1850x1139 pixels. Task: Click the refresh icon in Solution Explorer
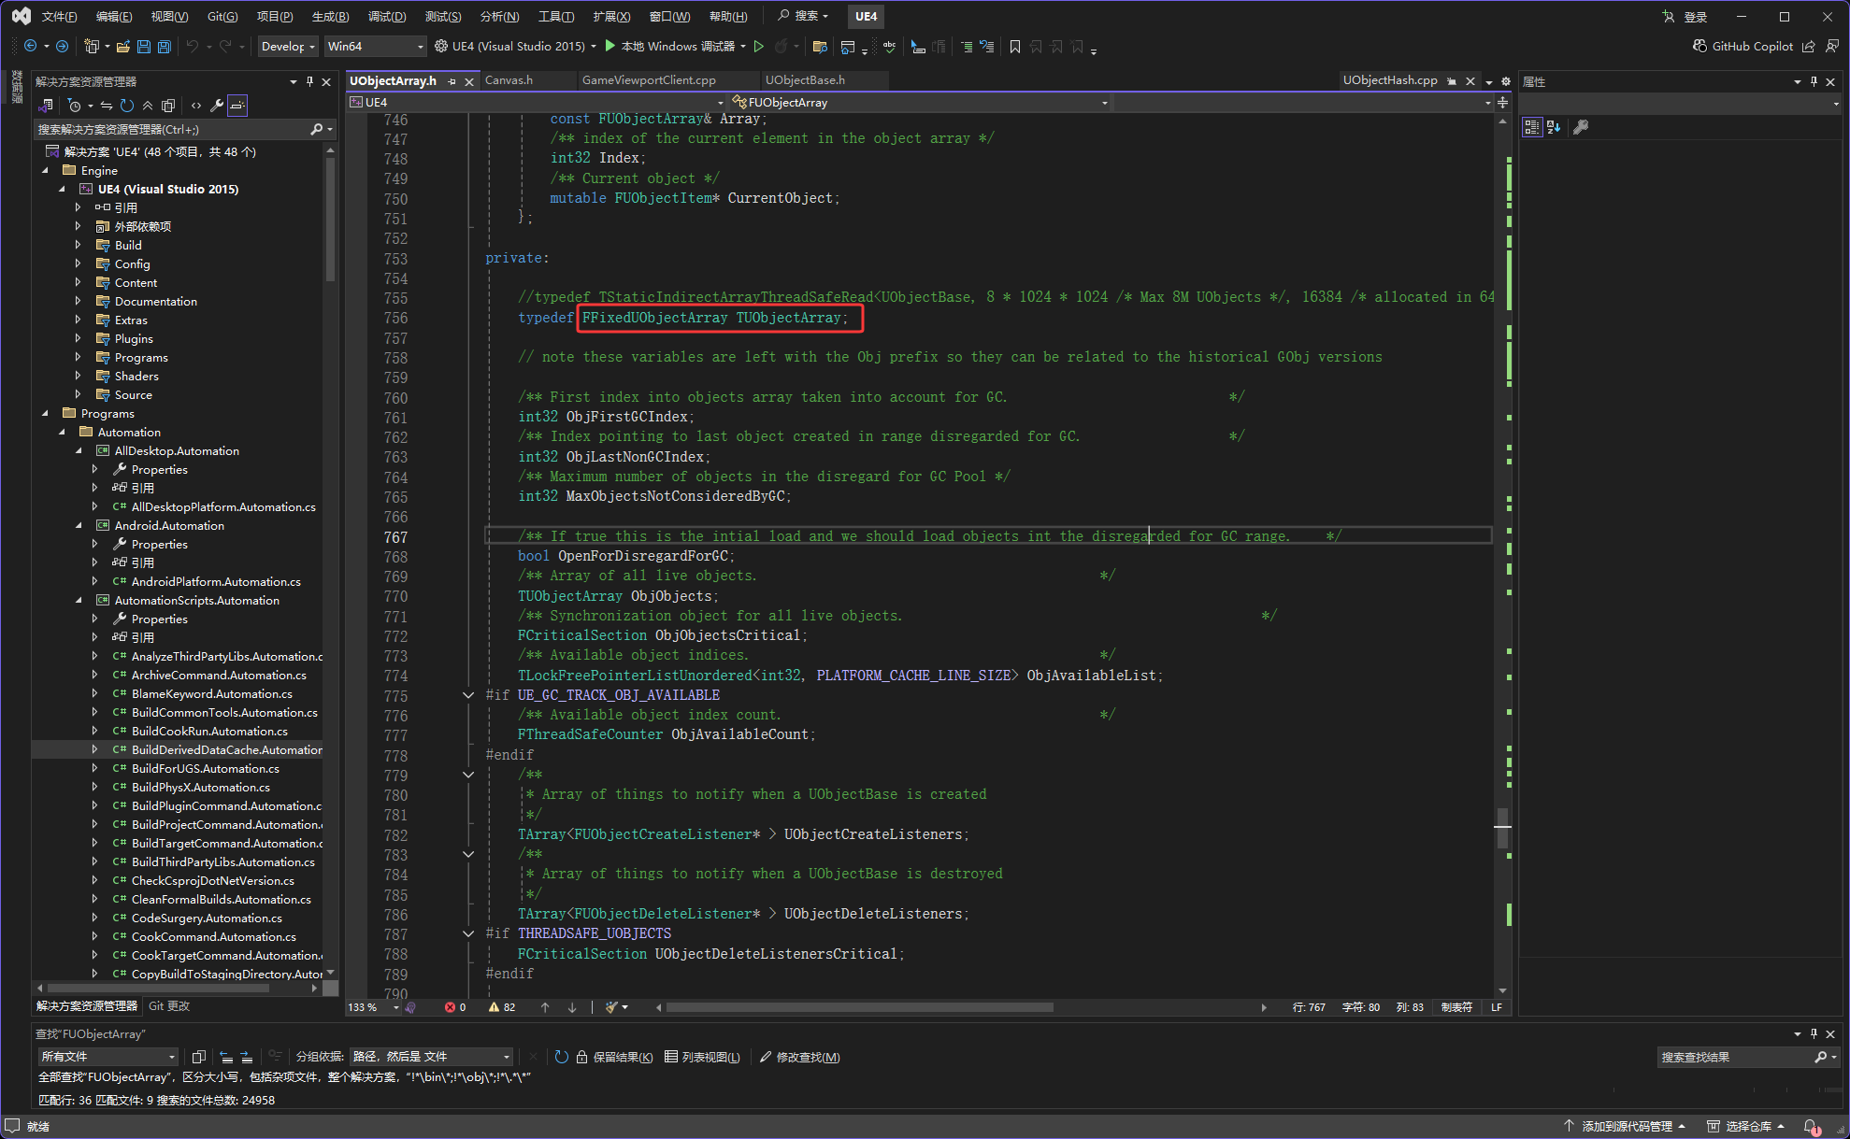127,106
